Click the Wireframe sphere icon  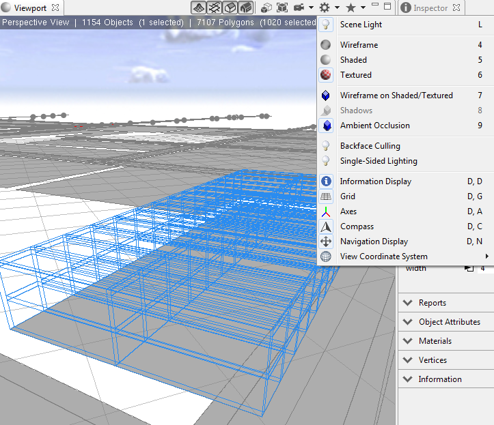click(x=326, y=44)
